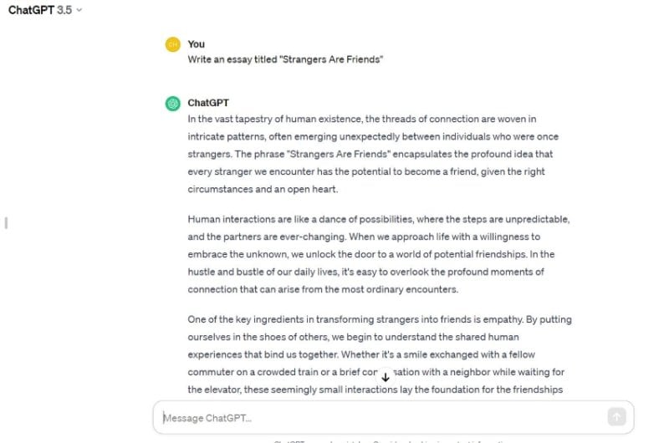
Task: Click the "You" sender name label
Action: pos(197,44)
